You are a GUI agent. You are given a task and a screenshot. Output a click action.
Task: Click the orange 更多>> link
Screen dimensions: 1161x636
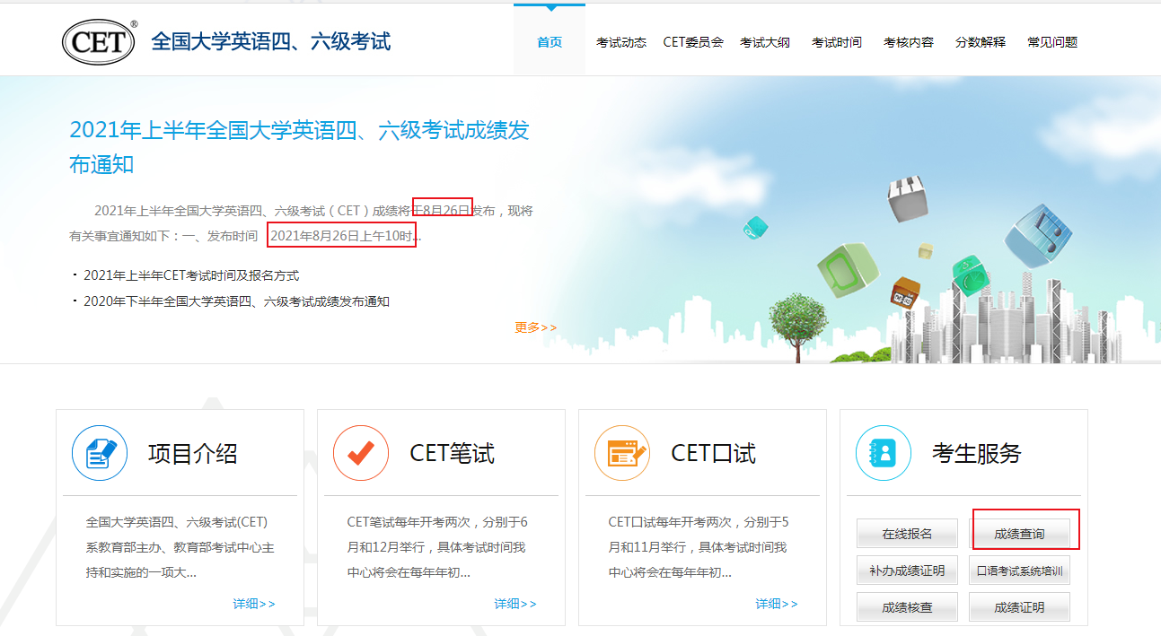(536, 327)
